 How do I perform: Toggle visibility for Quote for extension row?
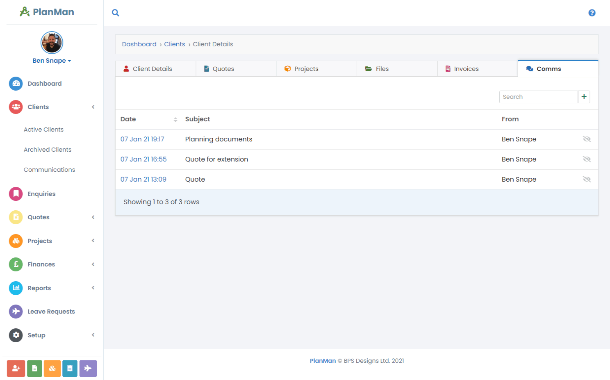pos(587,159)
